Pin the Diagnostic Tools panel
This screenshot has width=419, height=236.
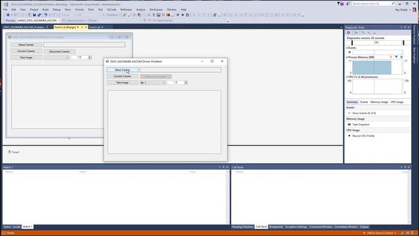[x=405, y=28]
